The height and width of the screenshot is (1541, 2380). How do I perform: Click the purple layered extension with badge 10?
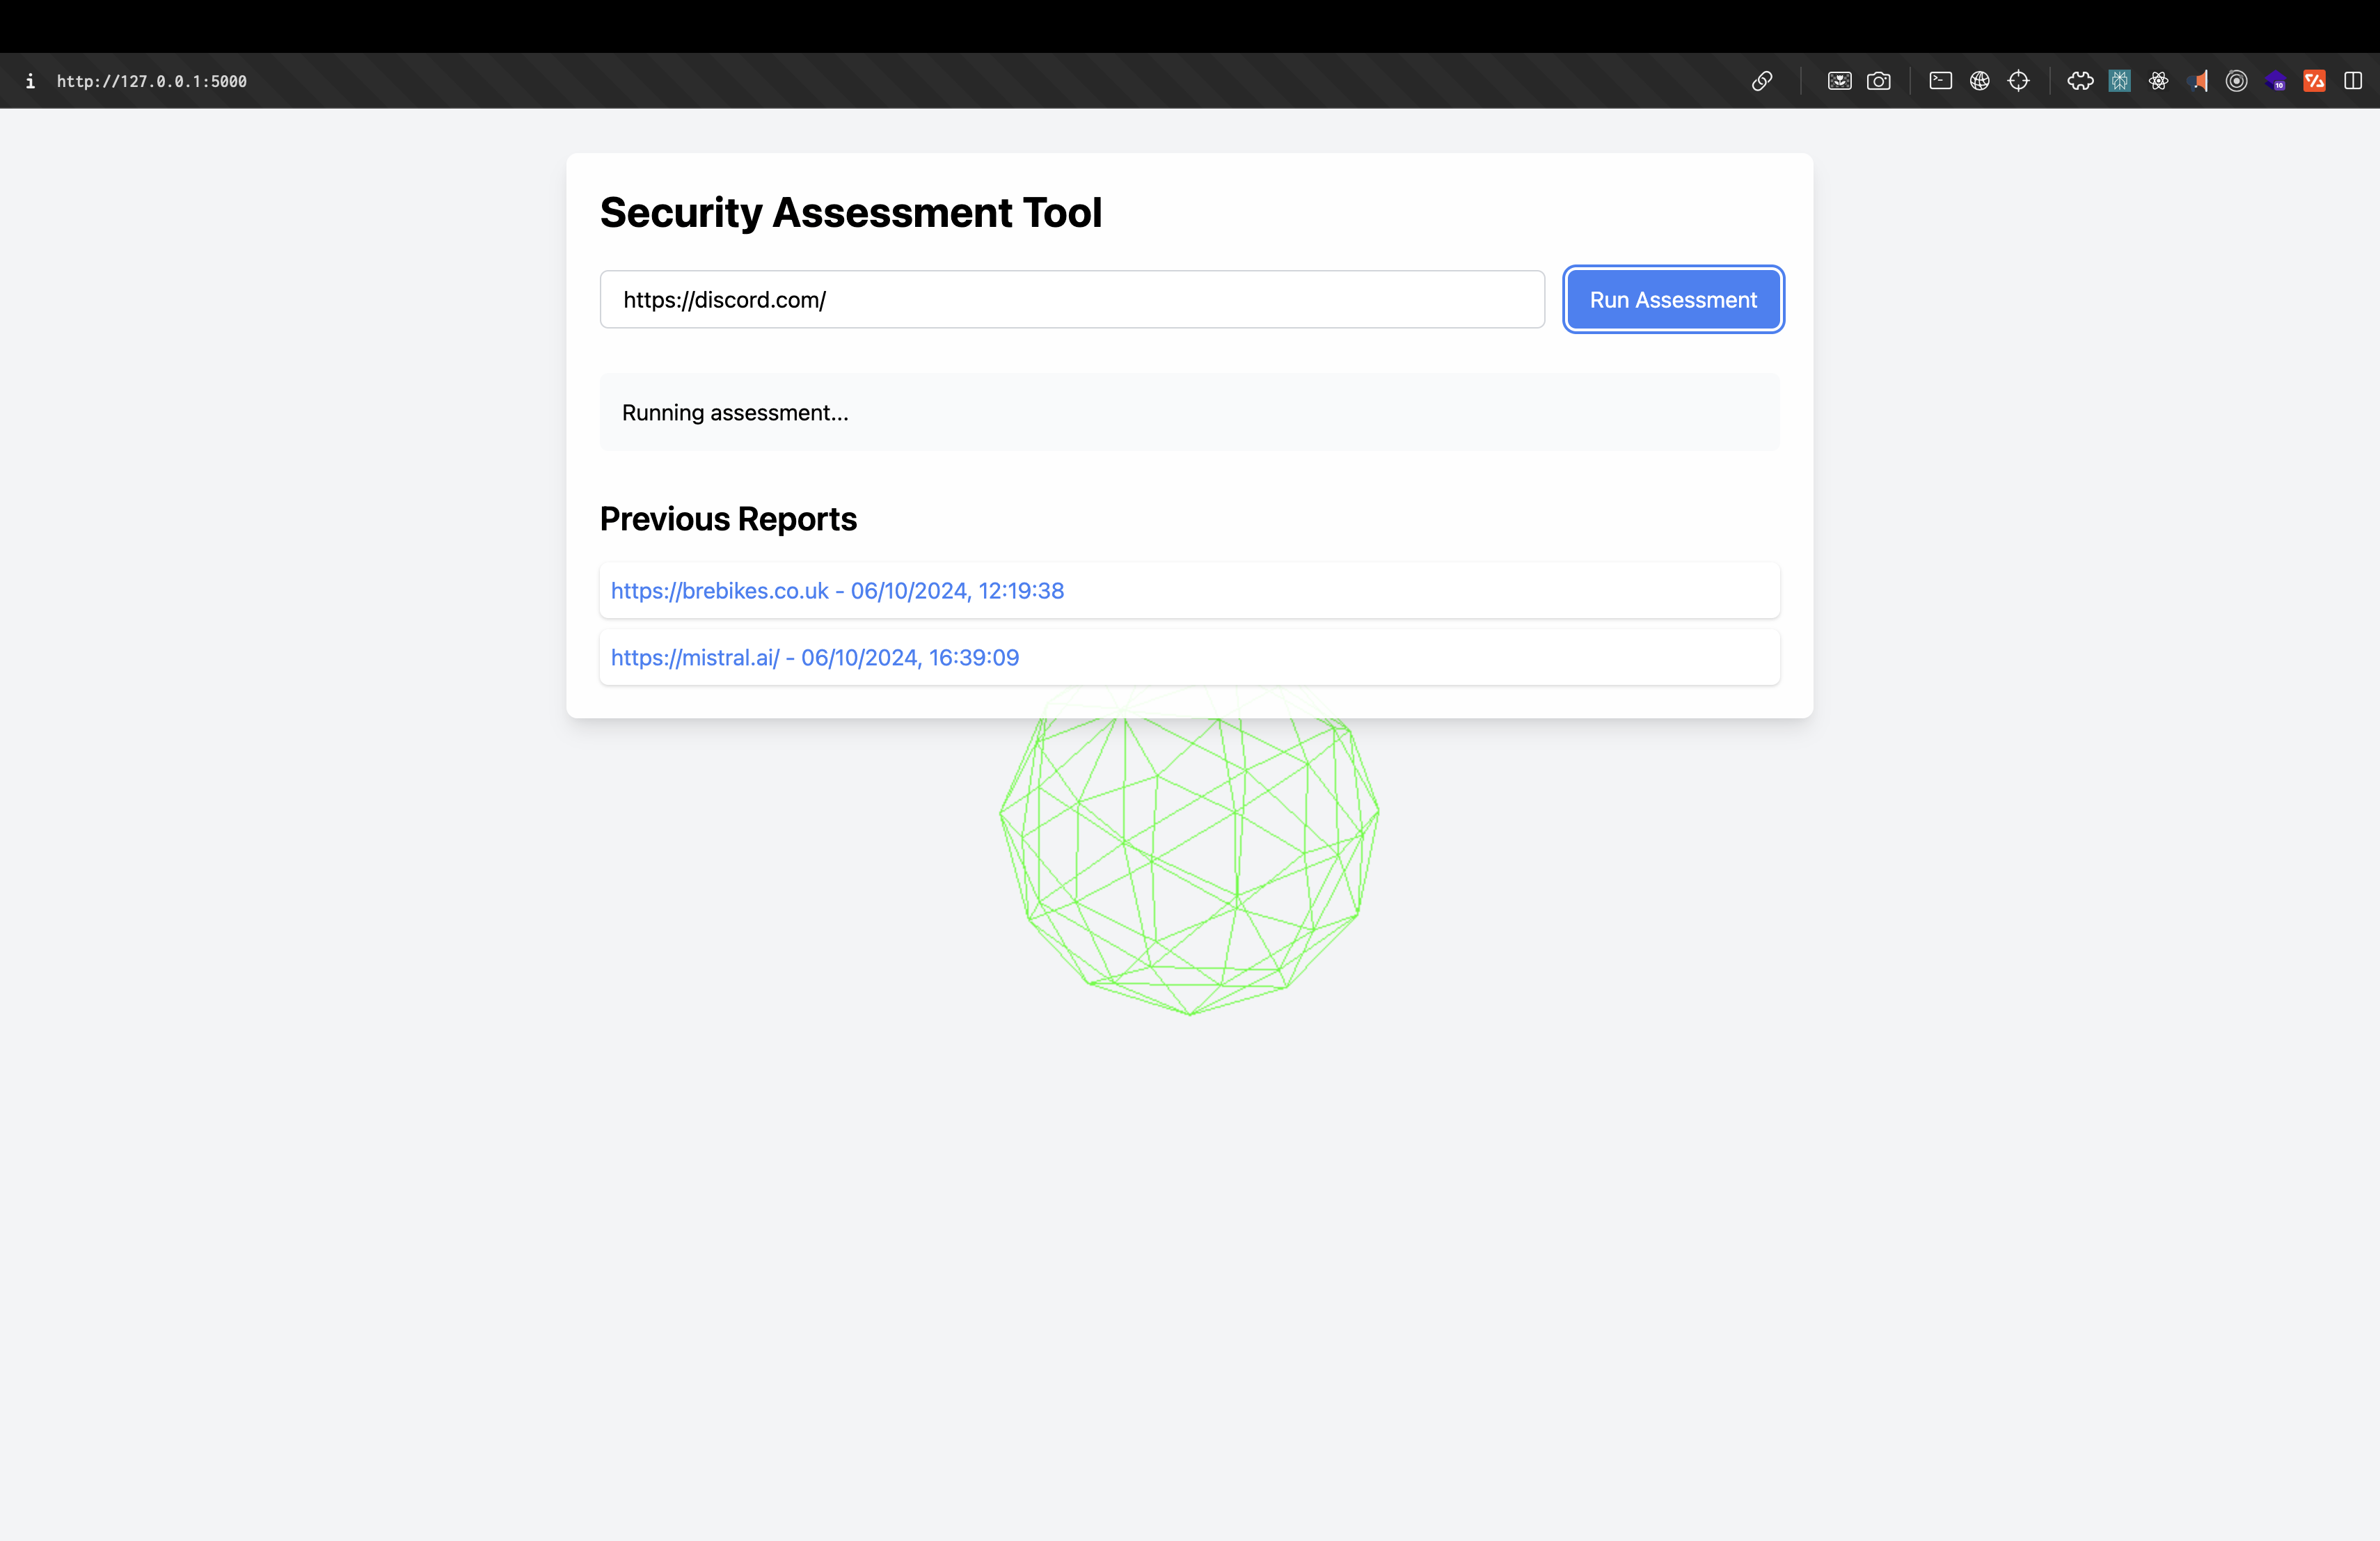(2276, 81)
